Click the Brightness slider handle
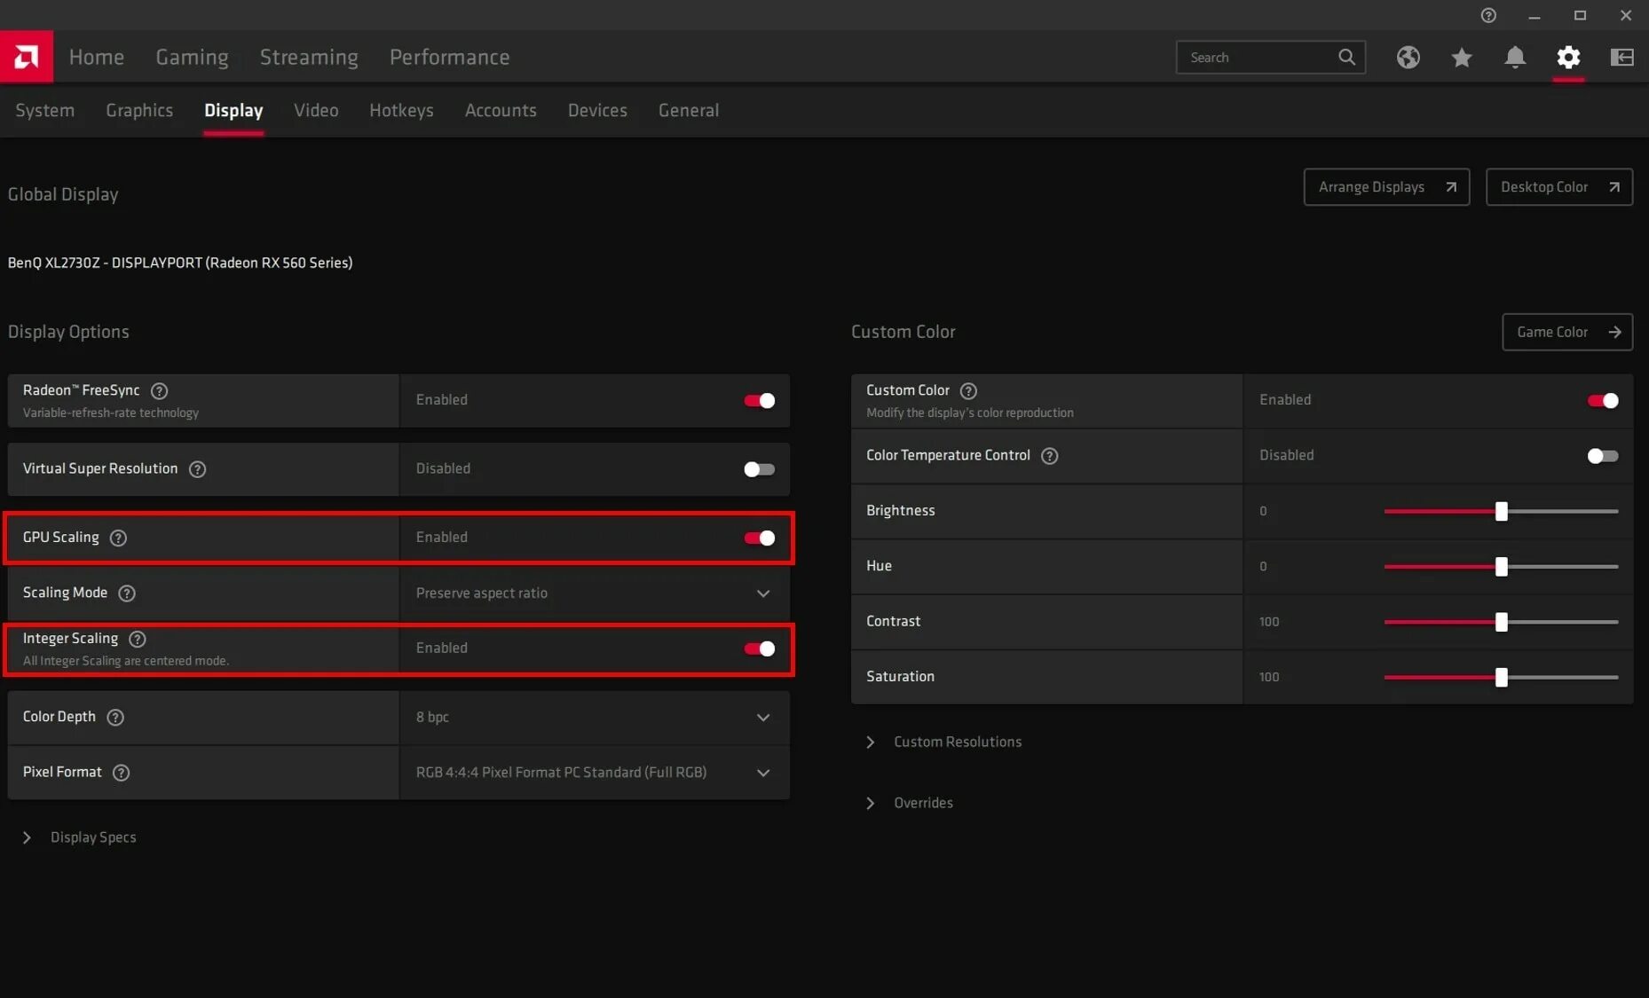Screen dimensions: 1649x998 coord(1502,512)
